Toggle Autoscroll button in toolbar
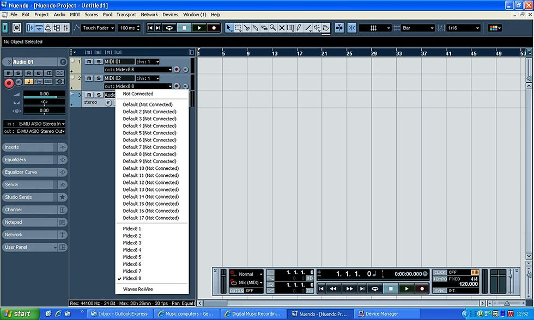Image resolution: width=534 pixels, height=320 pixels. (x=339, y=28)
